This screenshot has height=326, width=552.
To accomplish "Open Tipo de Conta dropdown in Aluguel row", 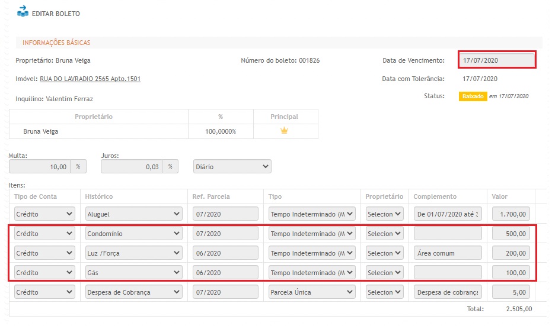I will tap(44, 214).
